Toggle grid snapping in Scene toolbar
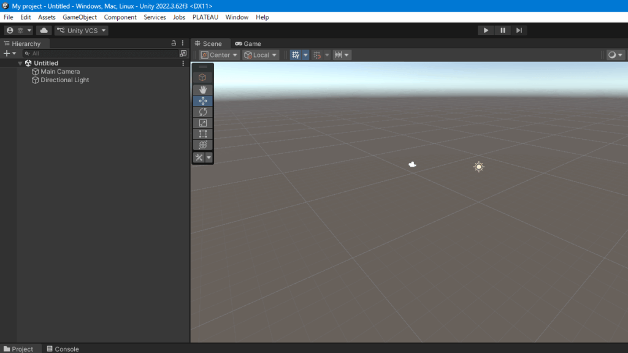This screenshot has height=353, width=628. click(317, 55)
